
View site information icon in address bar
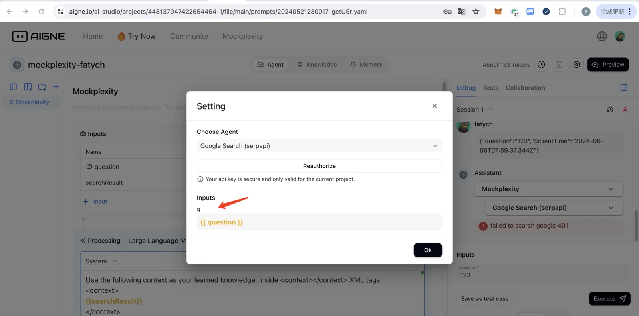61,12
